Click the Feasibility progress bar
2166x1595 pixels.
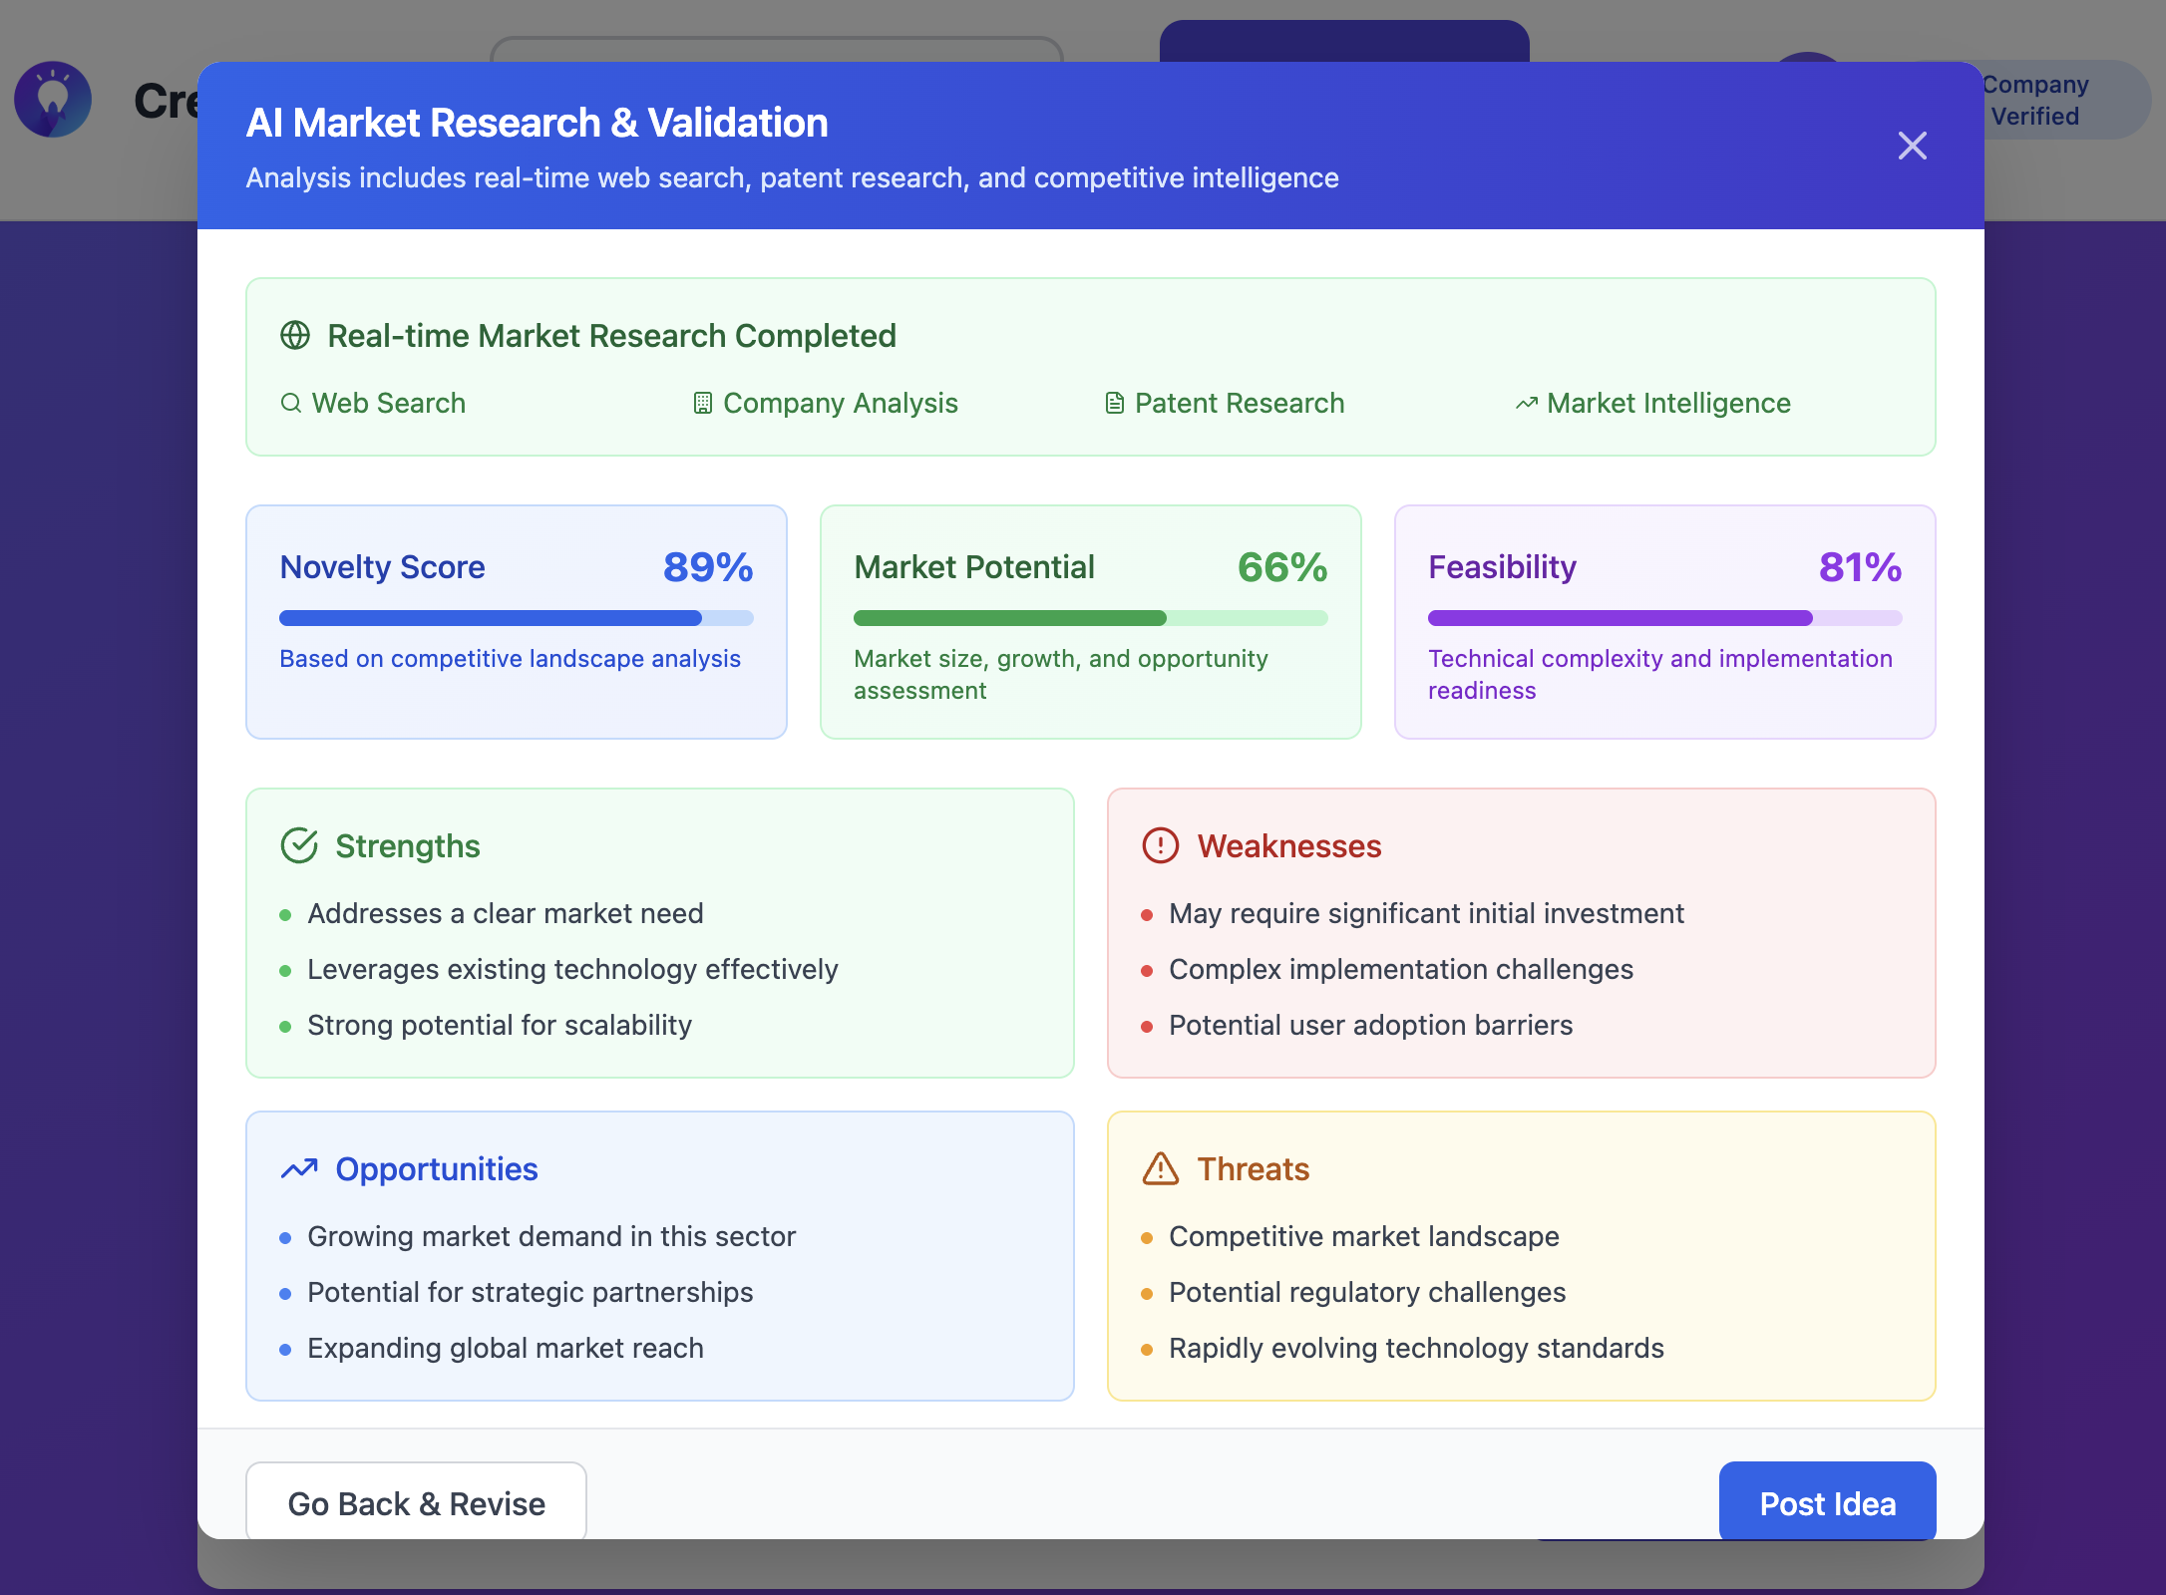(x=1664, y=618)
